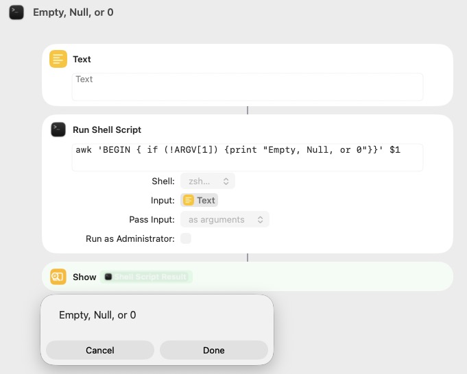Open the Shell dropdown showing zsh
This screenshot has height=374, width=467.
click(208, 181)
